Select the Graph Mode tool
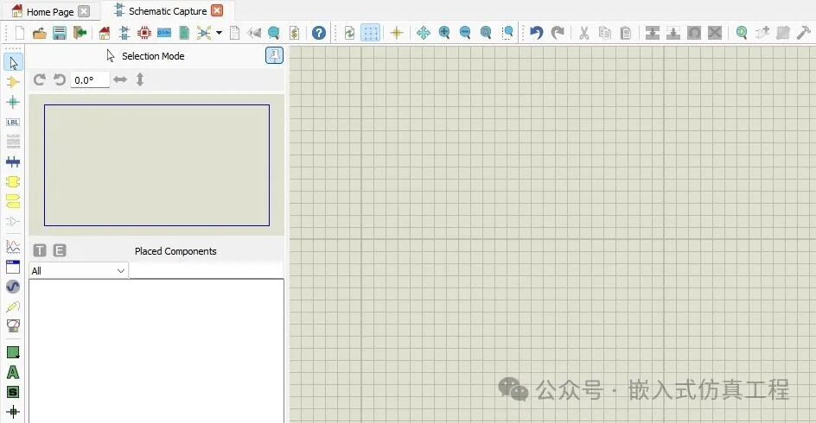The width and height of the screenshot is (816, 423). click(13, 246)
